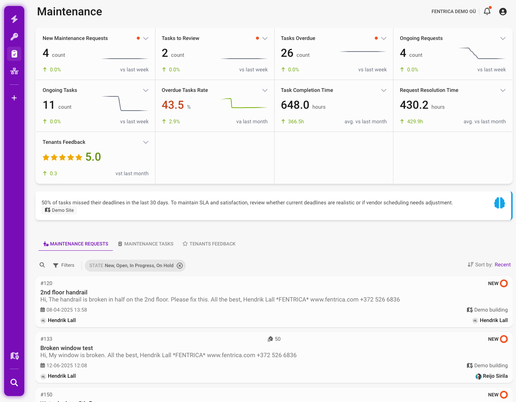516x402 pixels.
Task: Expand Request Resolution Time card chevron
Action: coord(503,90)
